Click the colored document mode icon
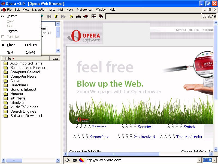The height and width of the screenshot is (164, 218). tap(81, 160)
